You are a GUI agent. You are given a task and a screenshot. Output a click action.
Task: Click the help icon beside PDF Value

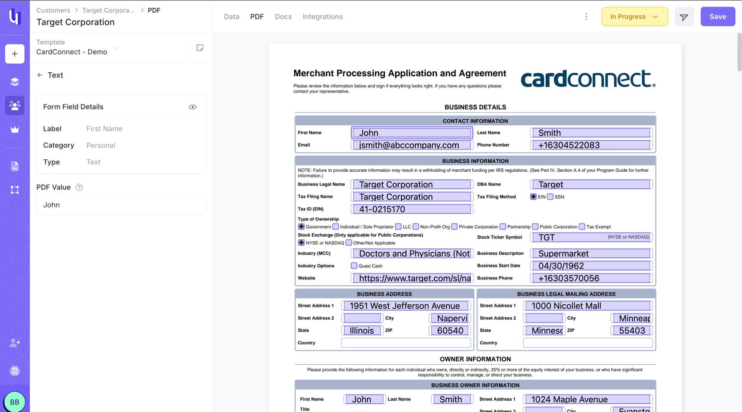click(x=79, y=187)
